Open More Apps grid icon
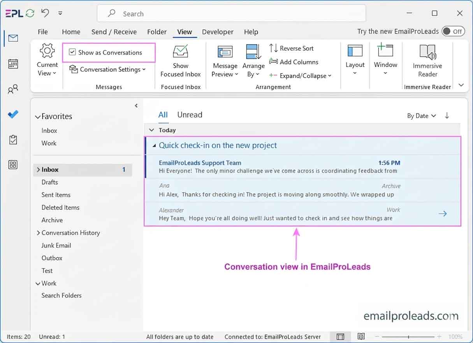Viewport: 473px width, 343px height. (x=13, y=165)
